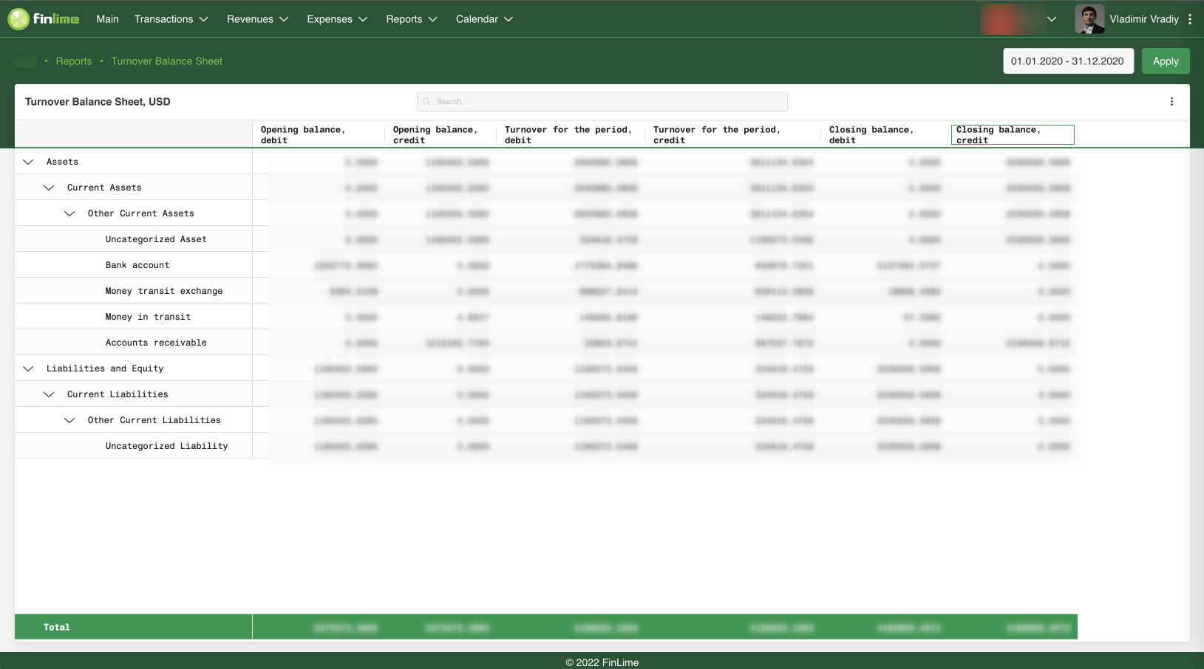Screen dimensions: 1204x669
Task: Collapse Liabilities and Equity section
Action: click(x=28, y=368)
